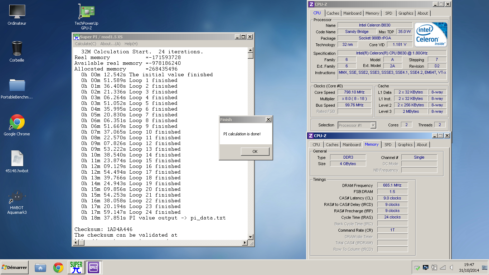Select Mainboard tab in lower CPU-Z window
This screenshot has height=275, width=489.
352,145
